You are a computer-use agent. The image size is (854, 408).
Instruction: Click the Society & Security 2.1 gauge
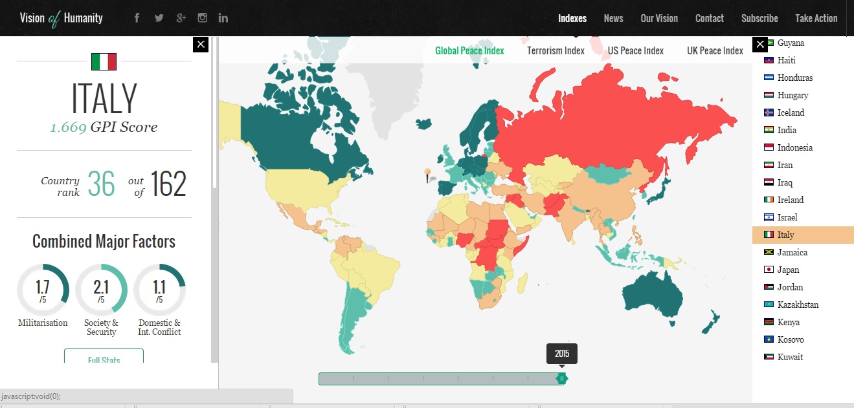point(101,290)
